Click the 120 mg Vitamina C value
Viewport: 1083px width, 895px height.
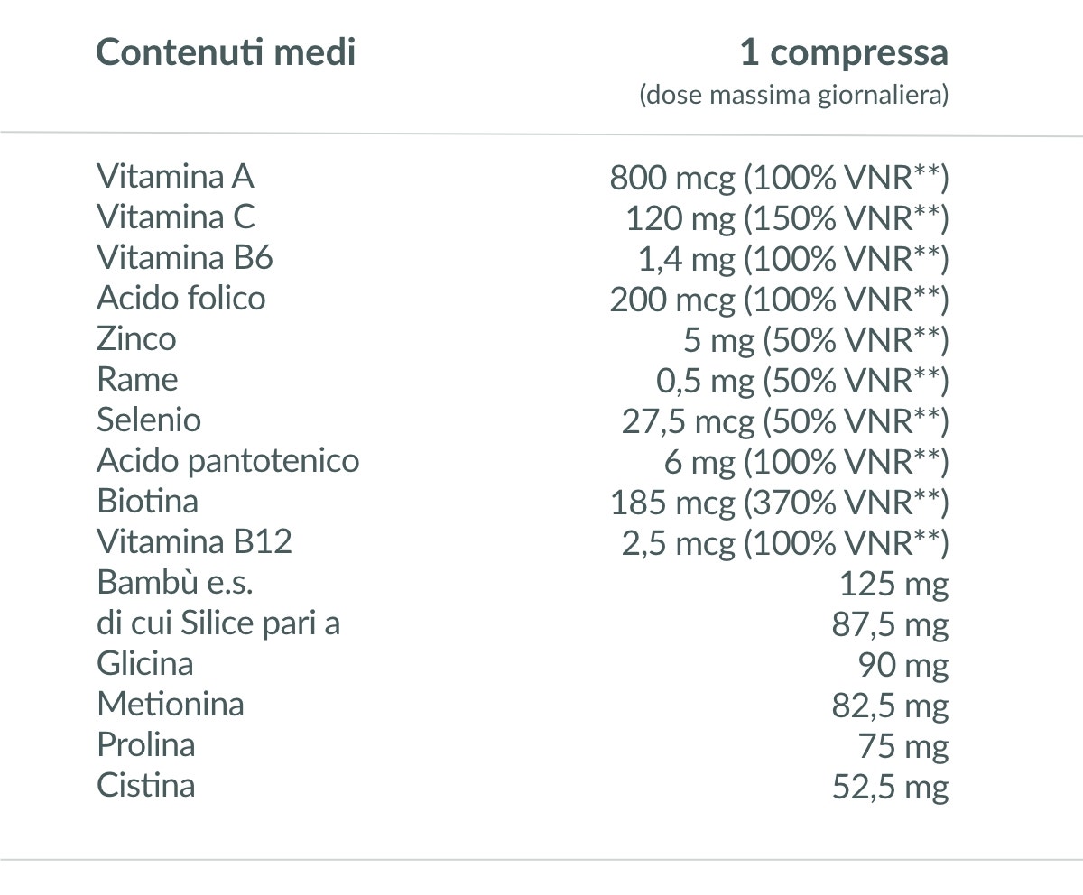coord(787,218)
